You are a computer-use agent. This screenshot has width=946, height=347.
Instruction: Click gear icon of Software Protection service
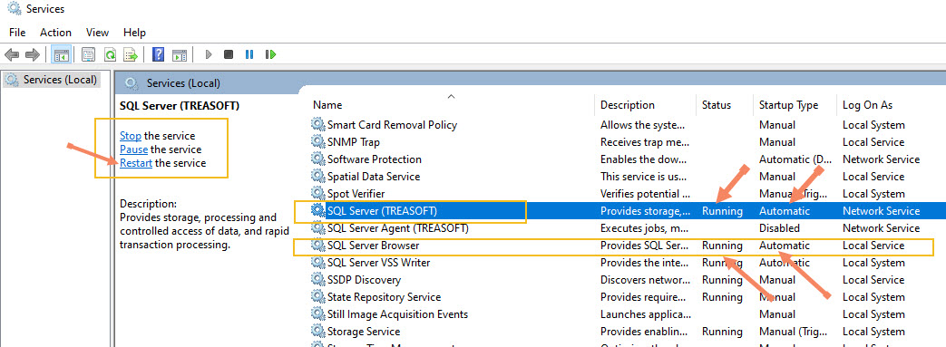click(x=317, y=159)
